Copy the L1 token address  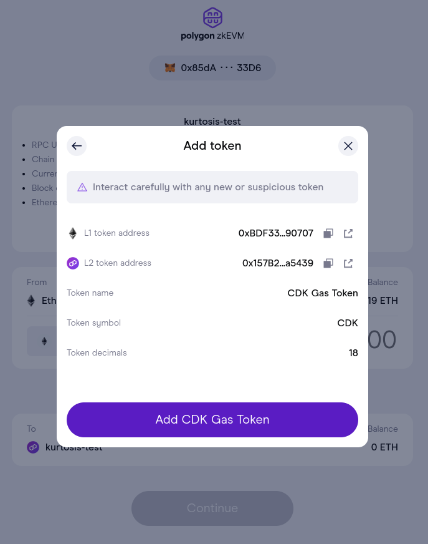(328, 233)
